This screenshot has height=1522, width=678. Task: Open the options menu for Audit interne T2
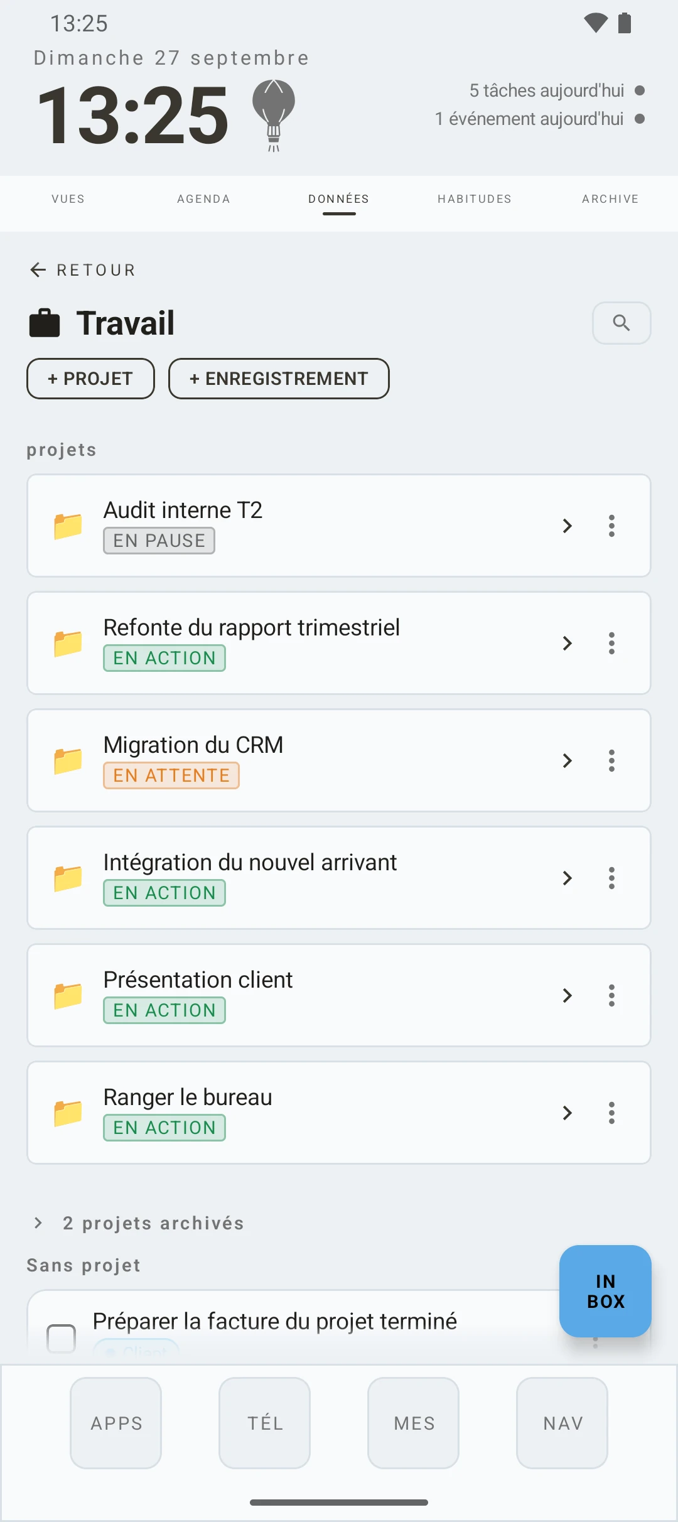click(611, 526)
